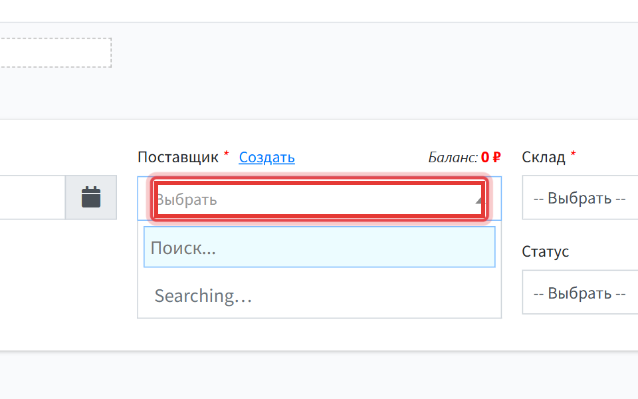Click the ruble sign in the balance

point(496,157)
